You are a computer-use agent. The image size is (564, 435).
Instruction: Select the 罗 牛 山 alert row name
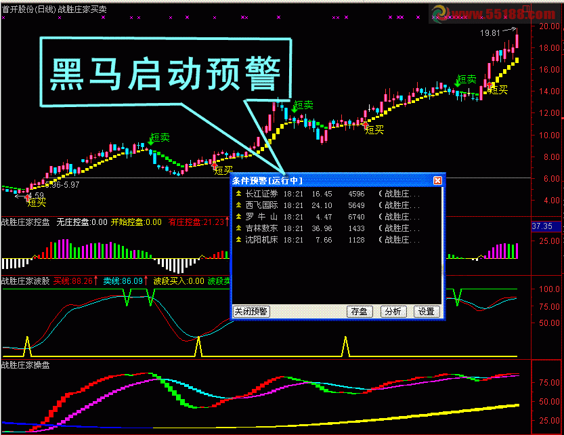click(261, 217)
